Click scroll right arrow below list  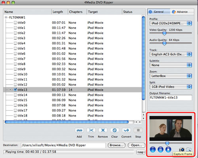click(140, 122)
